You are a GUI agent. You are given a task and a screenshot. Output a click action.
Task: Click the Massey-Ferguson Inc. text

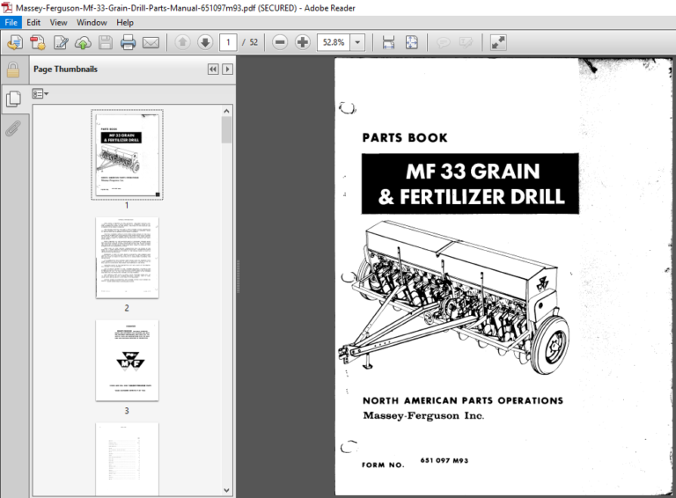pyautogui.click(x=423, y=415)
